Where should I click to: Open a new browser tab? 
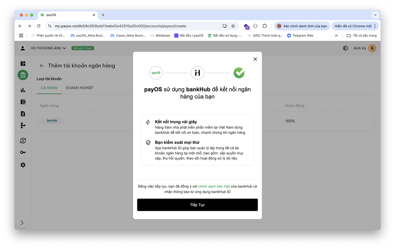[103, 15]
